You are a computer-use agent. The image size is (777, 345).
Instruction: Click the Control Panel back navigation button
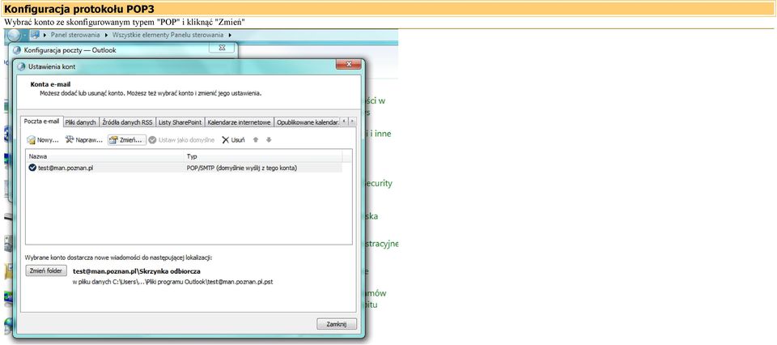[14, 35]
